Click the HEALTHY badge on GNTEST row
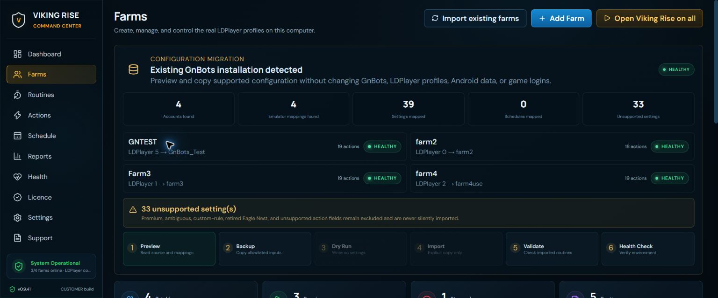The image size is (718, 298). coord(382,146)
